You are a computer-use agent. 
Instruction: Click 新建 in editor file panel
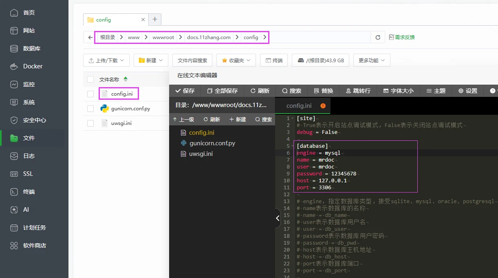(238, 119)
